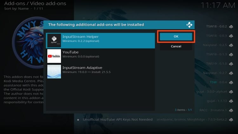Image resolution: width=238 pixels, height=134 pixels.
Task: Click download icon next to RACC - 3+matrix.1
Action: pos(231,111)
